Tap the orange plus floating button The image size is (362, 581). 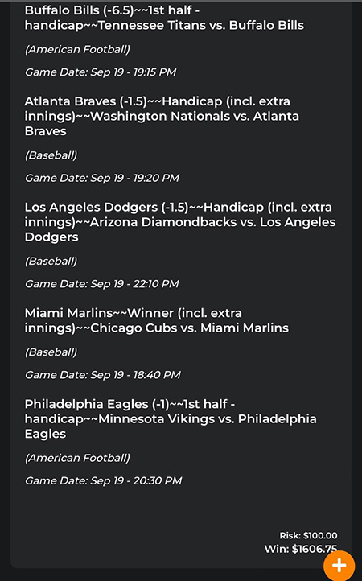click(x=339, y=566)
